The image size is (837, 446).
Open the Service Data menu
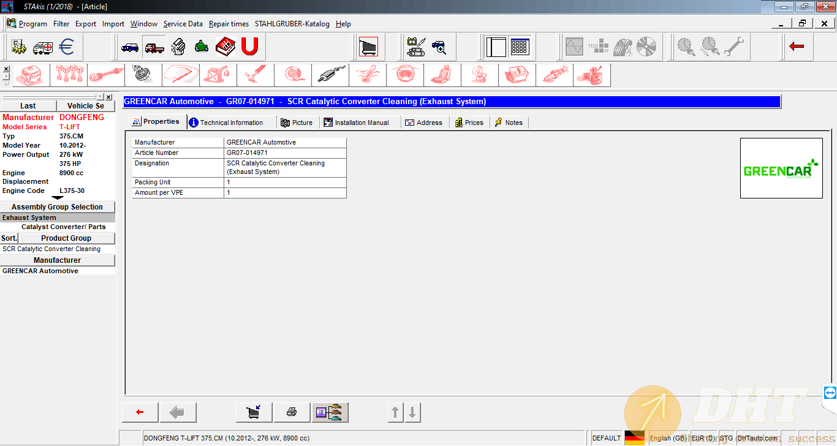coord(183,24)
